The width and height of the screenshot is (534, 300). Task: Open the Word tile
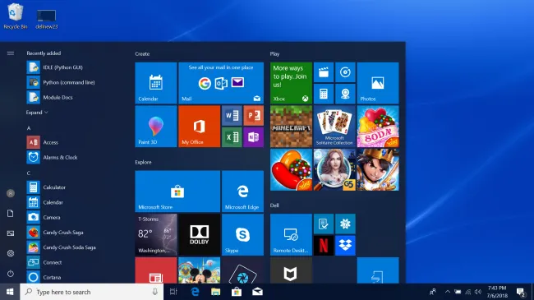pos(232,116)
